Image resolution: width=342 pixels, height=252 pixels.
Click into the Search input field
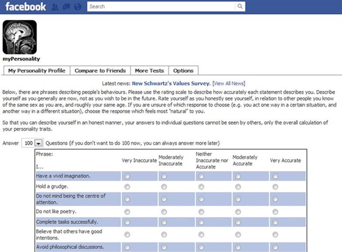tap(161, 6)
